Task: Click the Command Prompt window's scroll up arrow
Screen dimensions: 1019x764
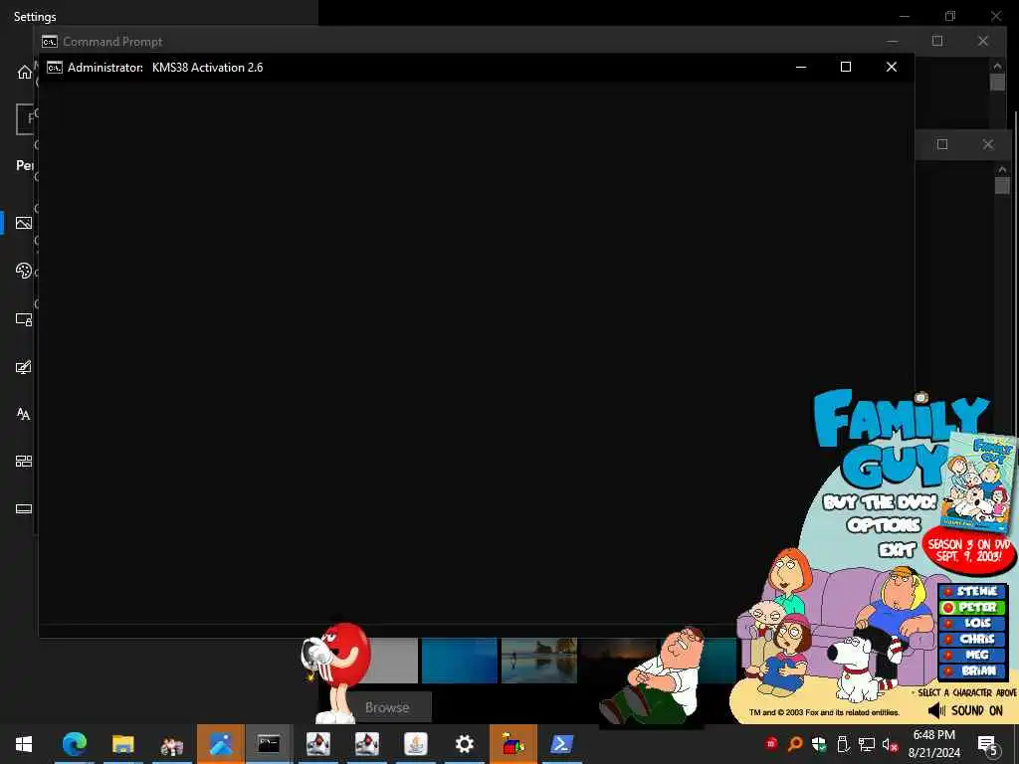Action: pyautogui.click(x=997, y=65)
